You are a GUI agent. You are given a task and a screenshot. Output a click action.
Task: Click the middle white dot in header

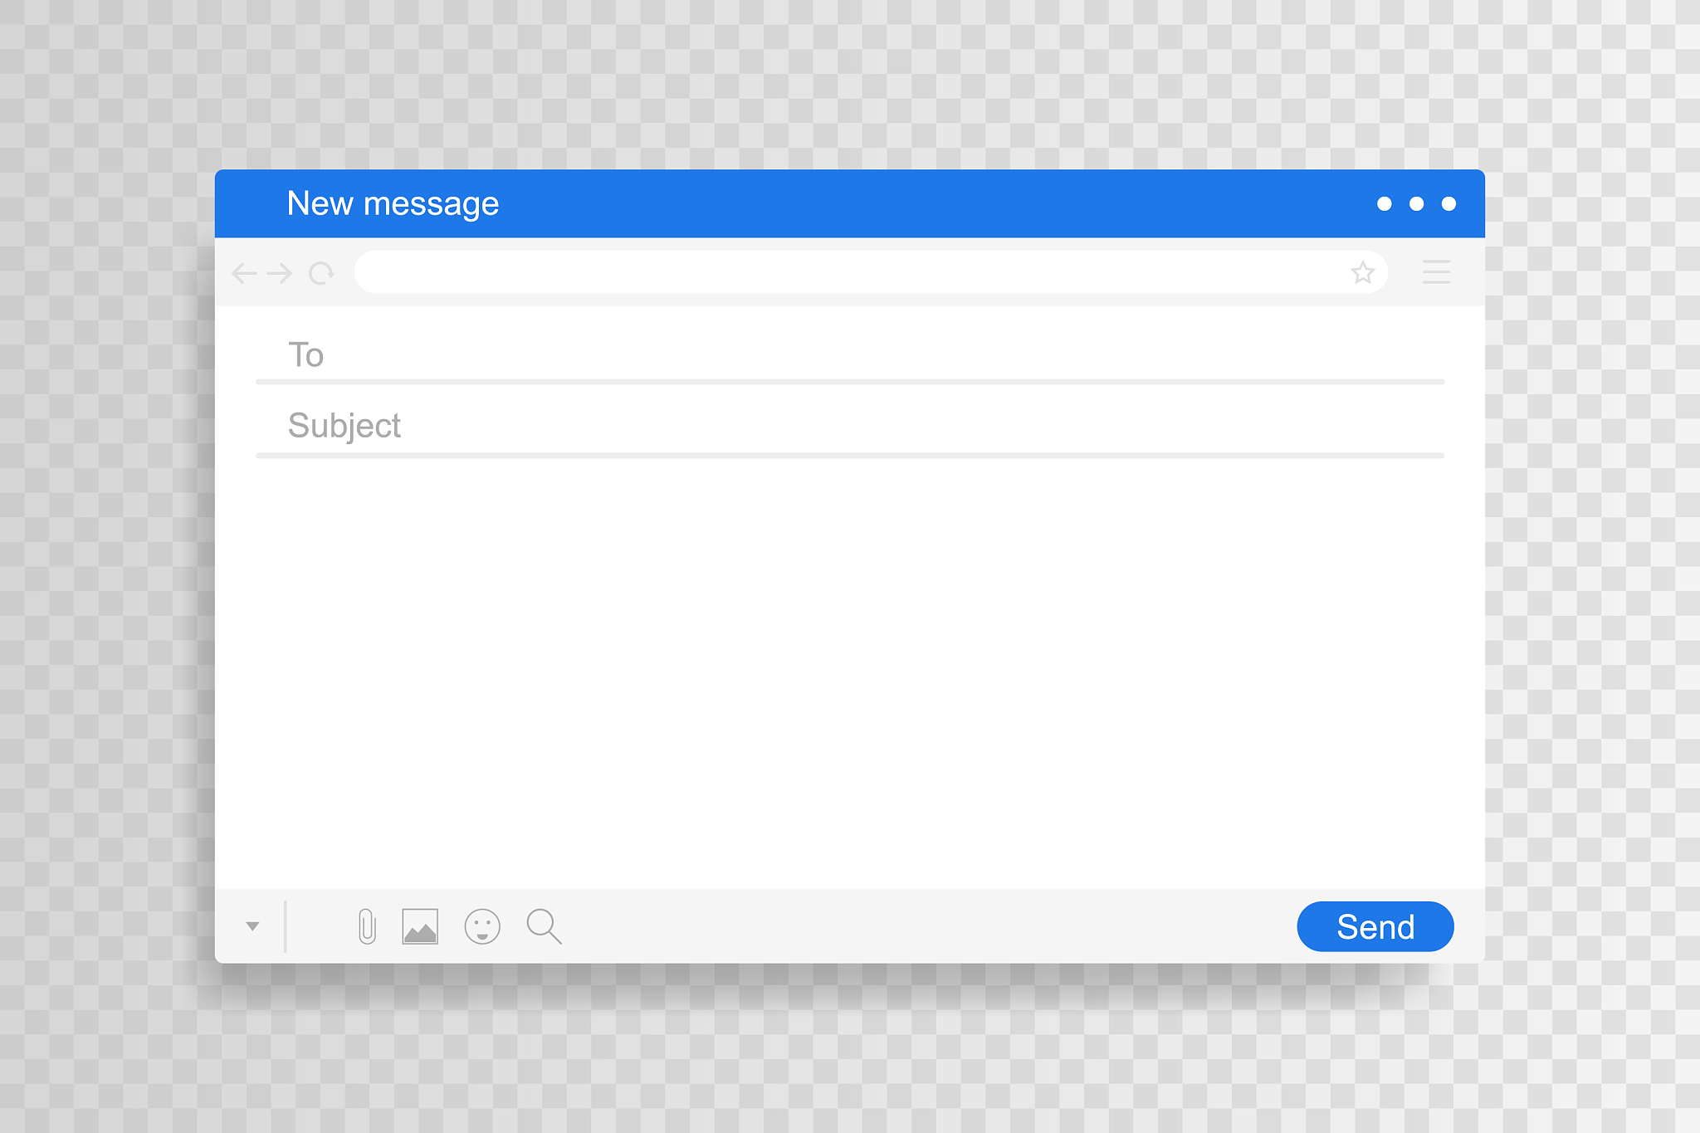tap(1416, 204)
